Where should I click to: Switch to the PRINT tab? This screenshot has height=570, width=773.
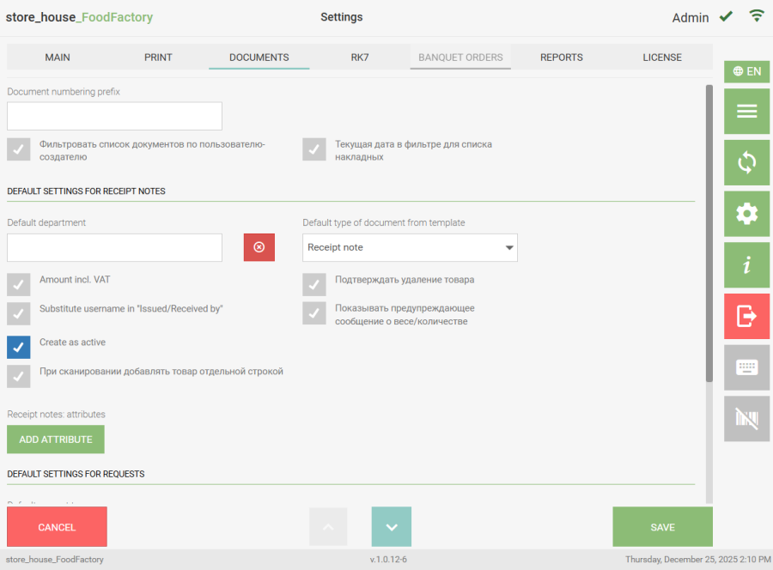point(158,58)
